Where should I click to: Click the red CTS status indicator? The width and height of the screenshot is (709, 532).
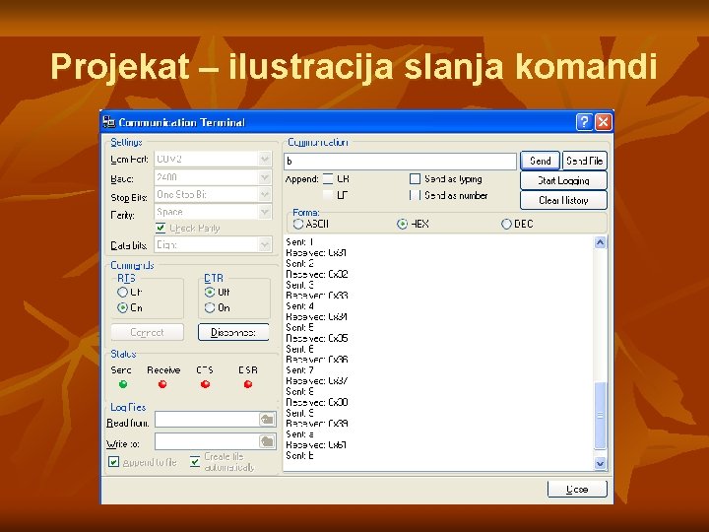click(205, 384)
